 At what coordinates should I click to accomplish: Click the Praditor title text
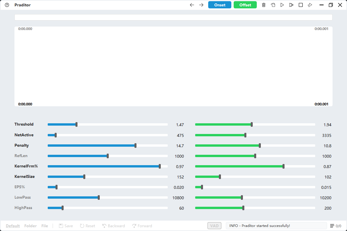23,5
